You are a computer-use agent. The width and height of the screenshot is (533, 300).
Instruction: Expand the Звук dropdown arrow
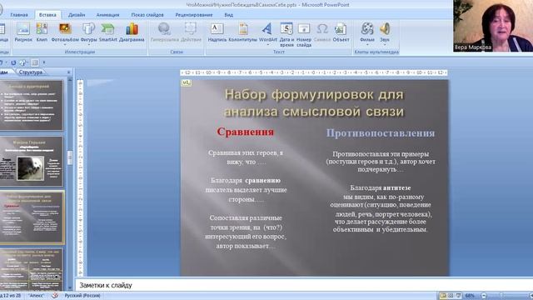point(385,44)
